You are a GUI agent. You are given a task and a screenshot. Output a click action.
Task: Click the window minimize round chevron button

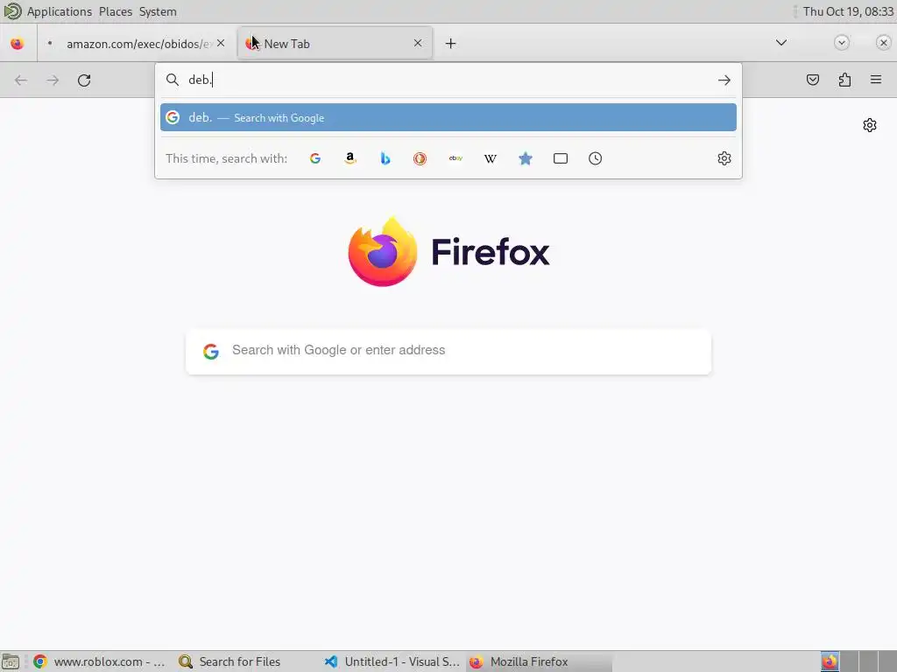coord(842,42)
